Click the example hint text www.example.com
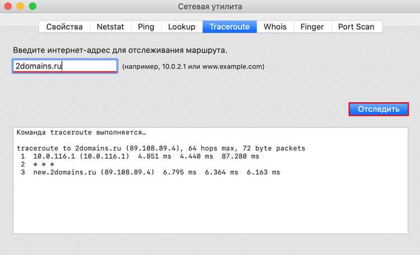 click(x=232, y=67)
